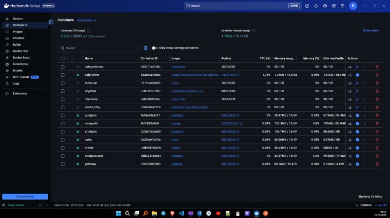
Task: Open Kubernetes in the sidebar
Action: 25,64
